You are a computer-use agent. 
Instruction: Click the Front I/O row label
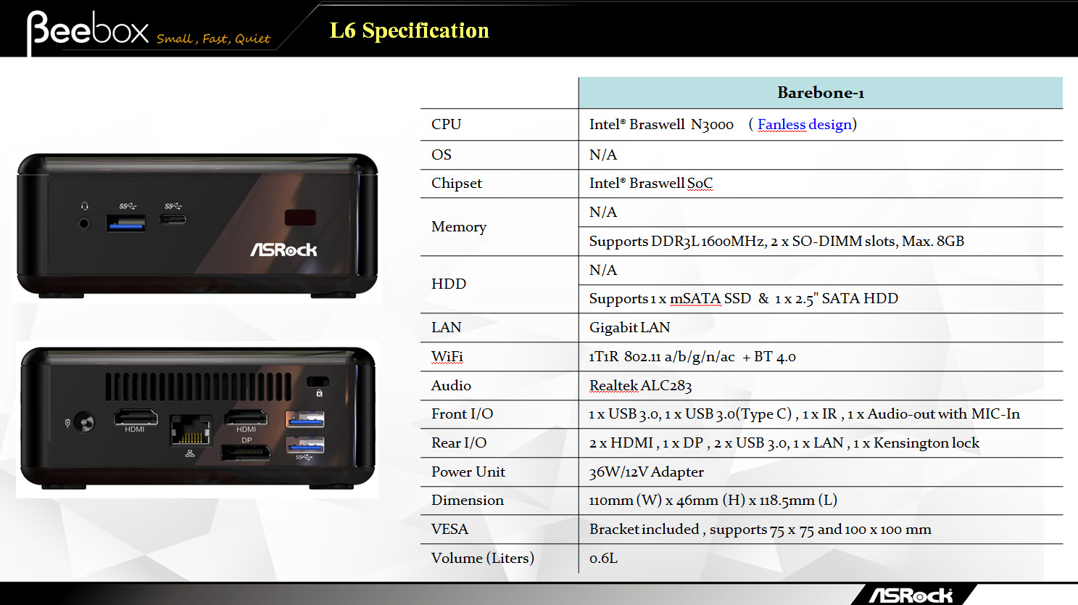tap(462, 413)
